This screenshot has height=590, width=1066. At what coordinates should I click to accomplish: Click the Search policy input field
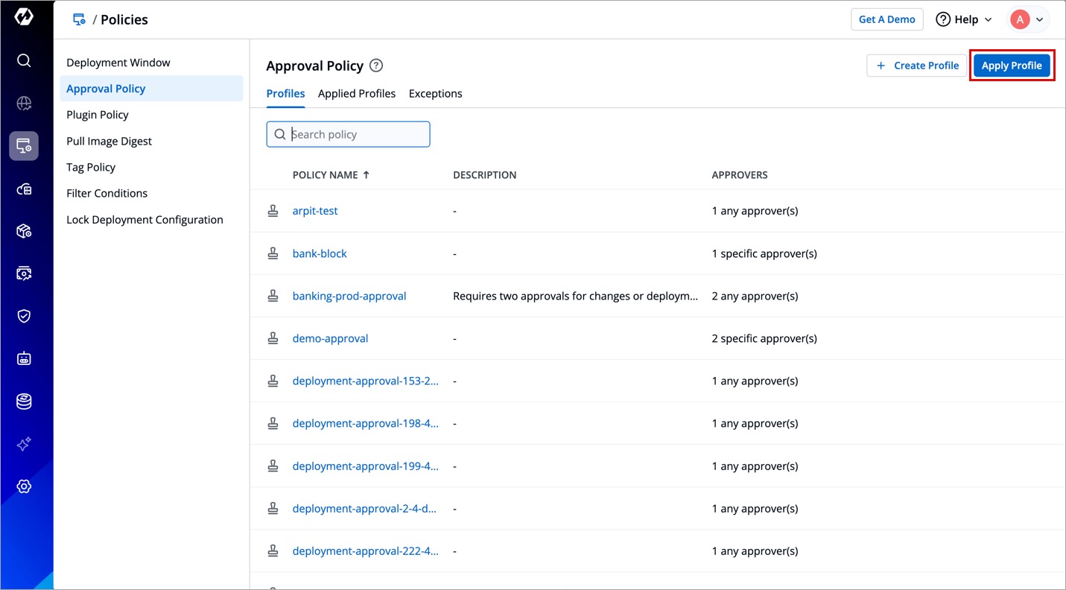[356, 134]
